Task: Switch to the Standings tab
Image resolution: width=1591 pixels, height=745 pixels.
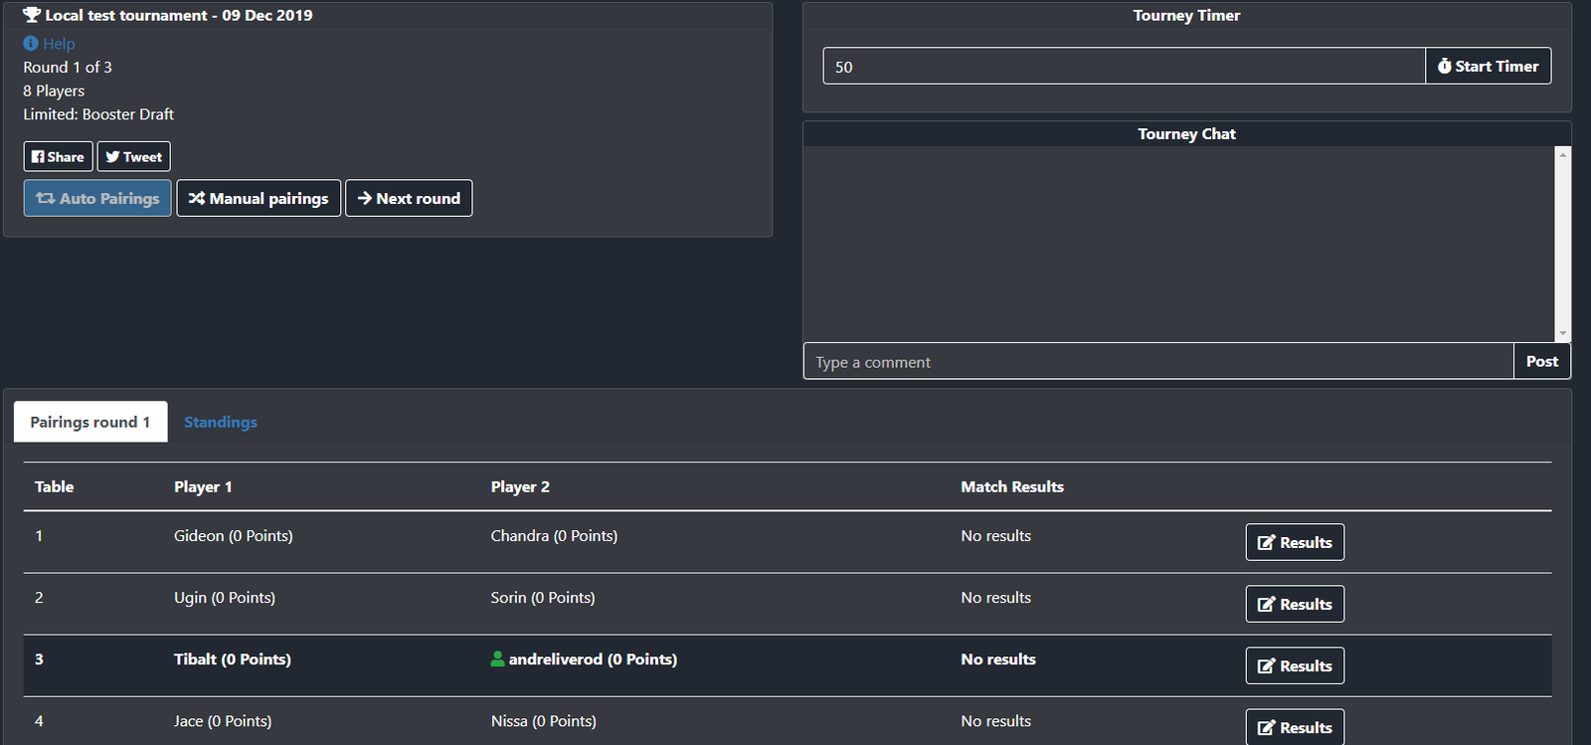Action: click(x=221, y=423)
